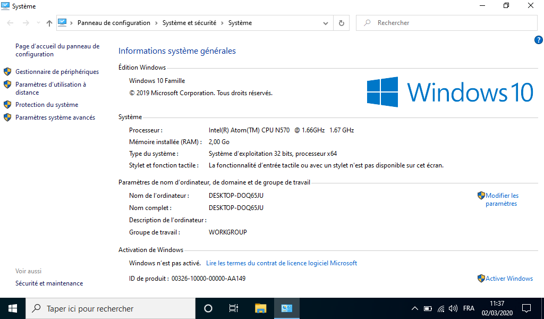Click the processor value Intel(R) Atom(TM) text
The width and height of the screenshot is (544, 319).
[281, 130]
